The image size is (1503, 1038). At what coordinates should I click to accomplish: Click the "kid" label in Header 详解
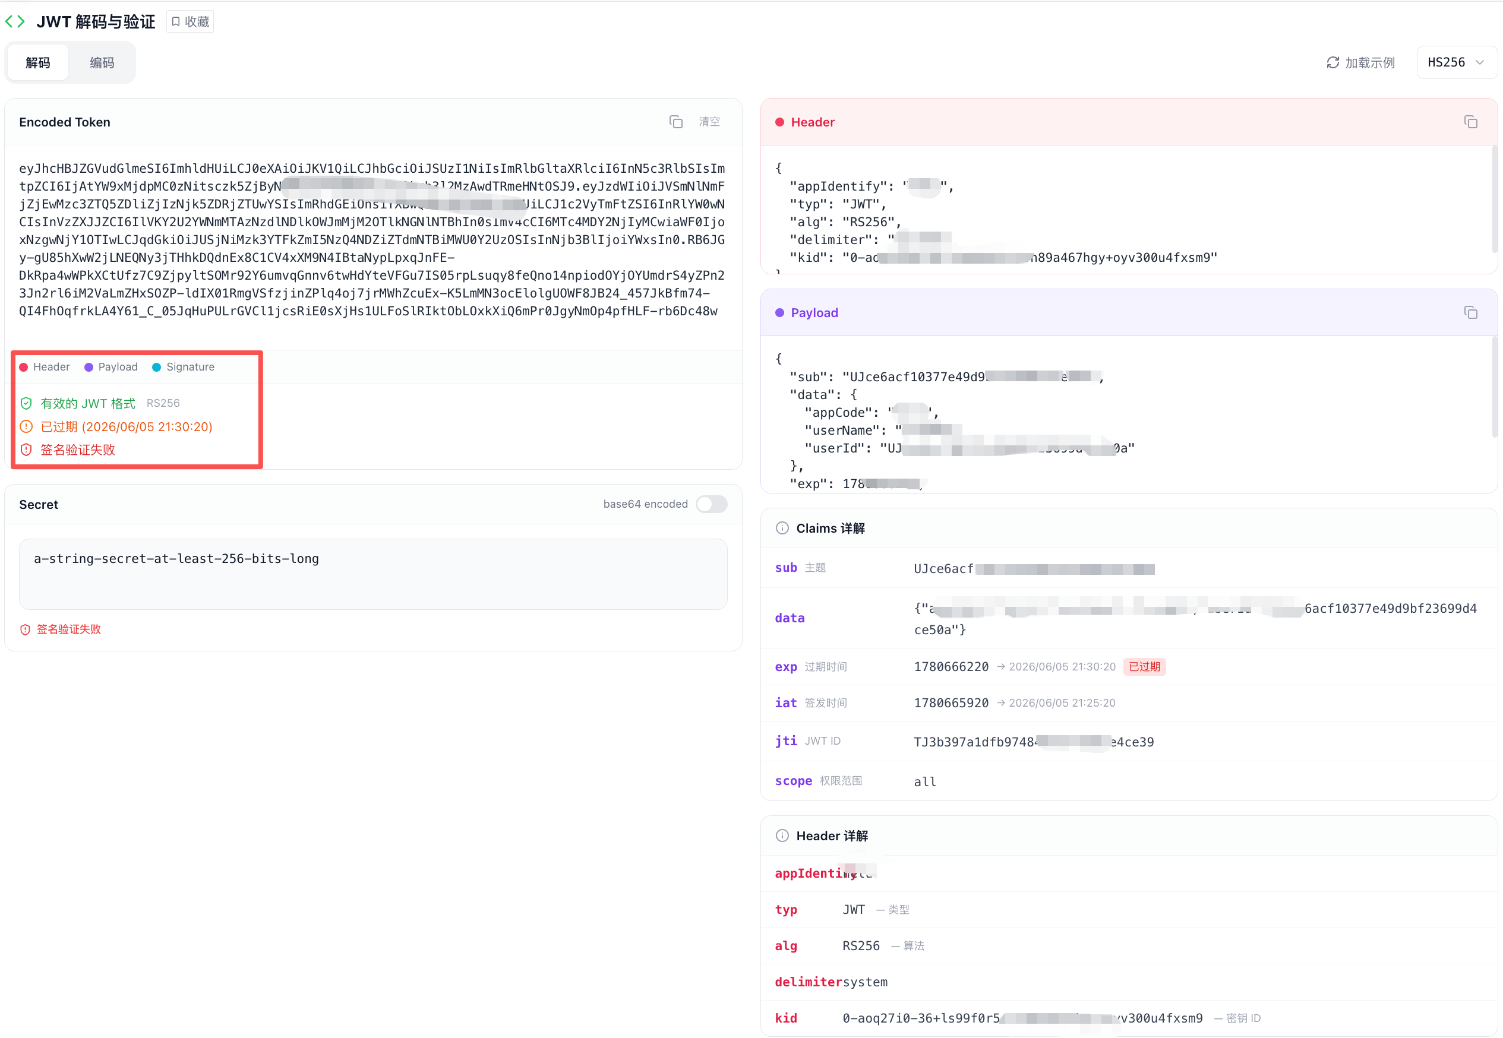coord(785,1018)
